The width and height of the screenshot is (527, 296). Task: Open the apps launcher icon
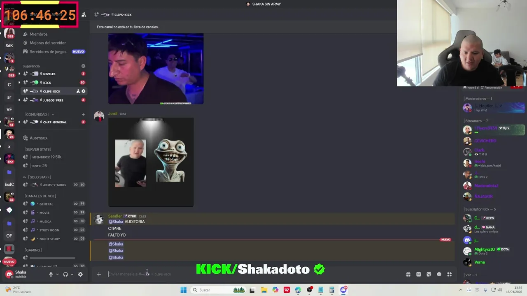pos(450,274)
